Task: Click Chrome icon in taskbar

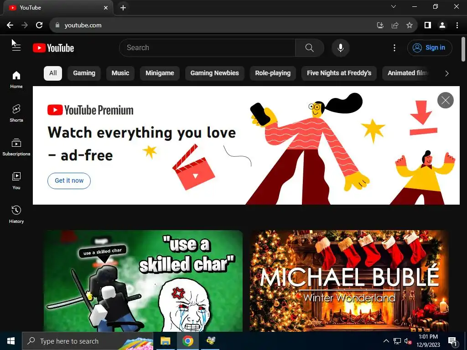Action: click(187, 341)
